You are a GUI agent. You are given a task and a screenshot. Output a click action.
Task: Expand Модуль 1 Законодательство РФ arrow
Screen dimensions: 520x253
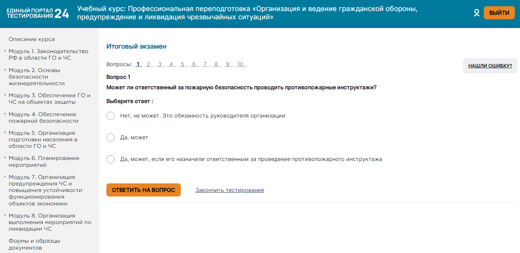[5, 51]
